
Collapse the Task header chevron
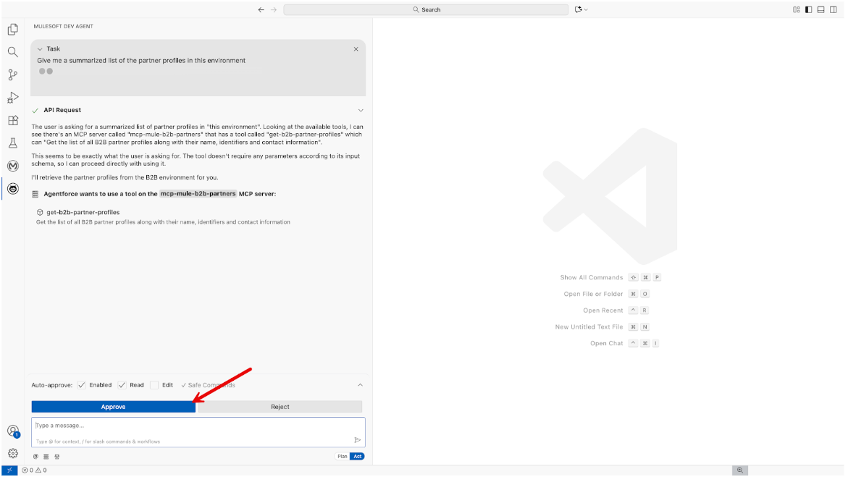click(40, 49)
